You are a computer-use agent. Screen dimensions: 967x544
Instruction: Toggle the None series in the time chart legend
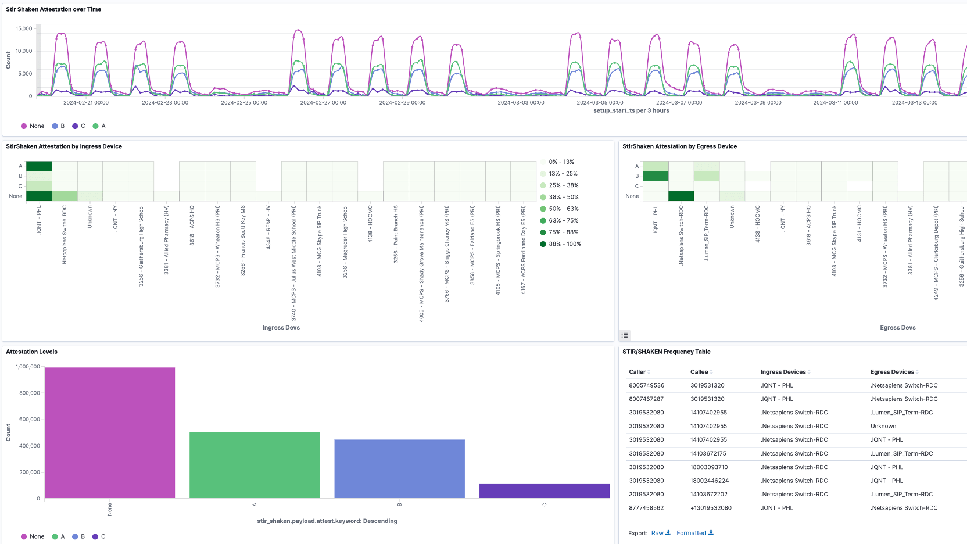pyautogui.click(x=33, y=126)
